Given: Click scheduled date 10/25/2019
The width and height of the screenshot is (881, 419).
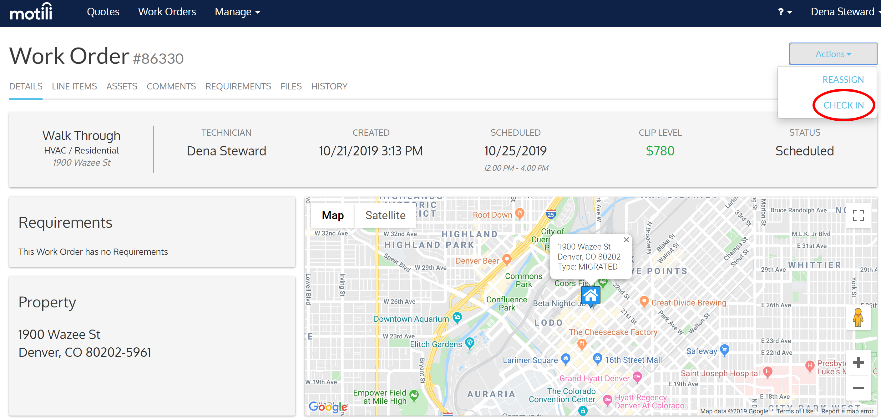Looking at the screenshot, I should pos(515,151).
